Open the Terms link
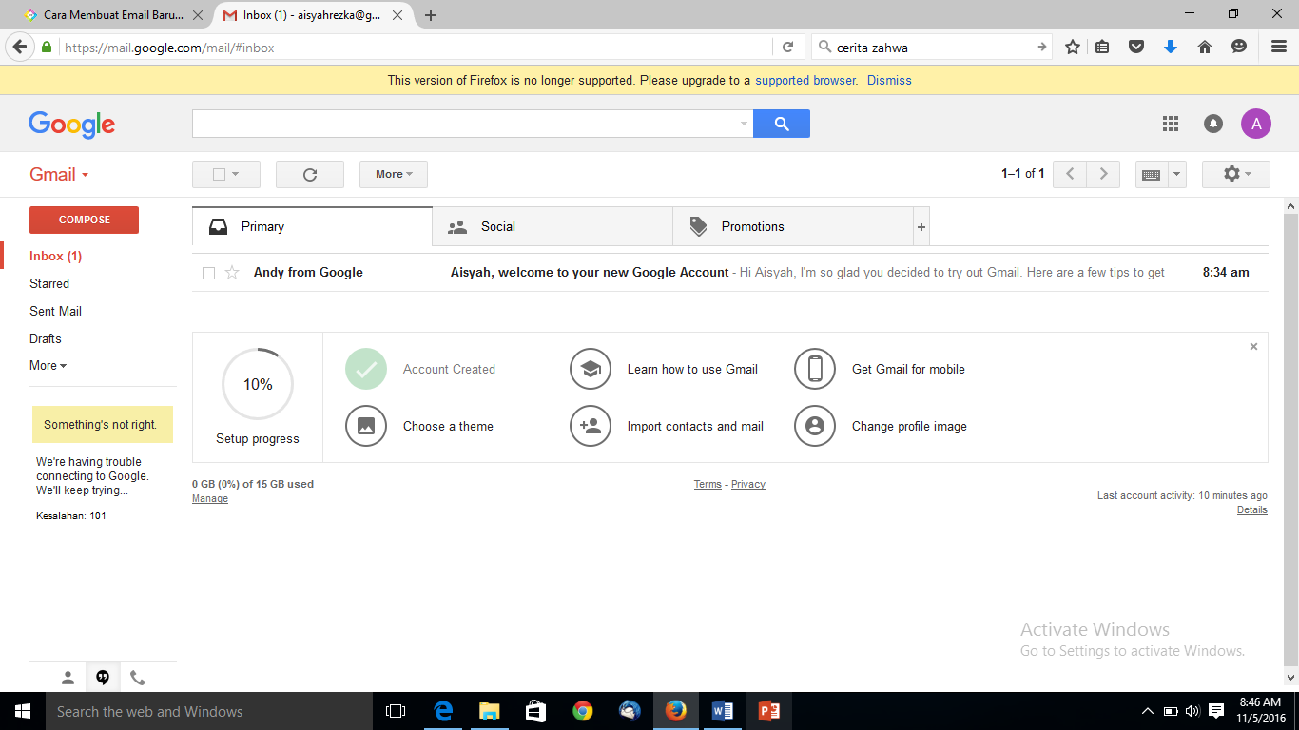Screen dimensions: 1299x730 (708, 485)
